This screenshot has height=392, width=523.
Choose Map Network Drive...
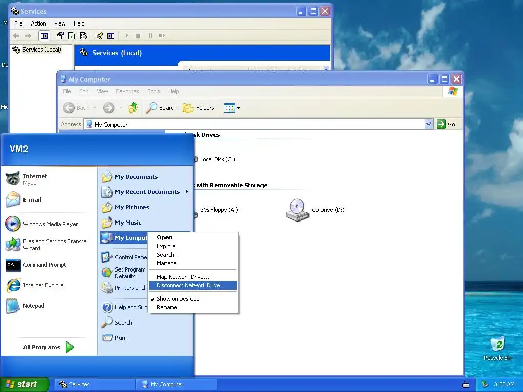pyautogui.click(x=193, y=277)
